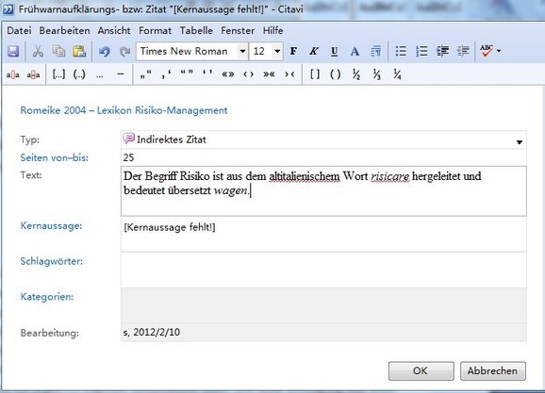Click into the Kernaussage text field
The image size is (545, 393).
323,235
